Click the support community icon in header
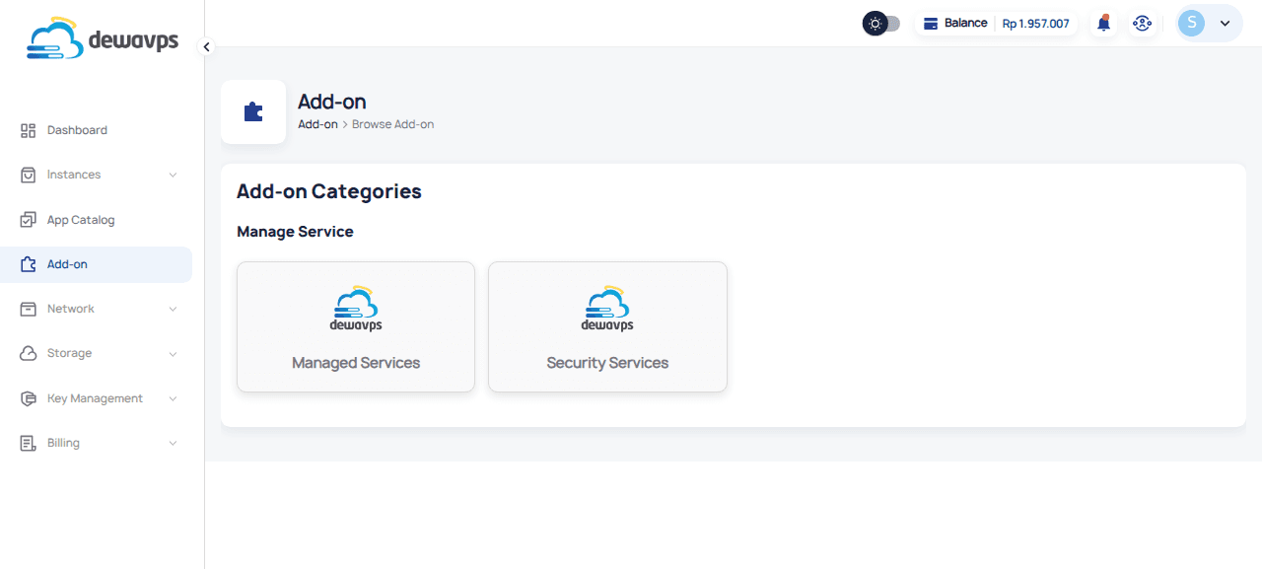The image size is (1262, 569). click(1142, 24)
